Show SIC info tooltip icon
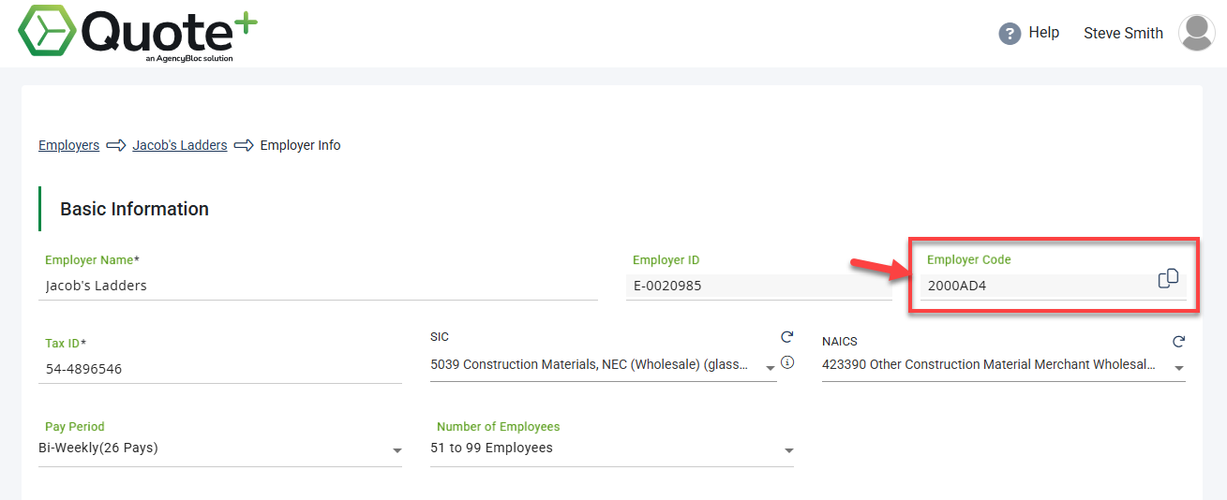This screenshot has width=1227, height=500. click(x=787, y=362)
